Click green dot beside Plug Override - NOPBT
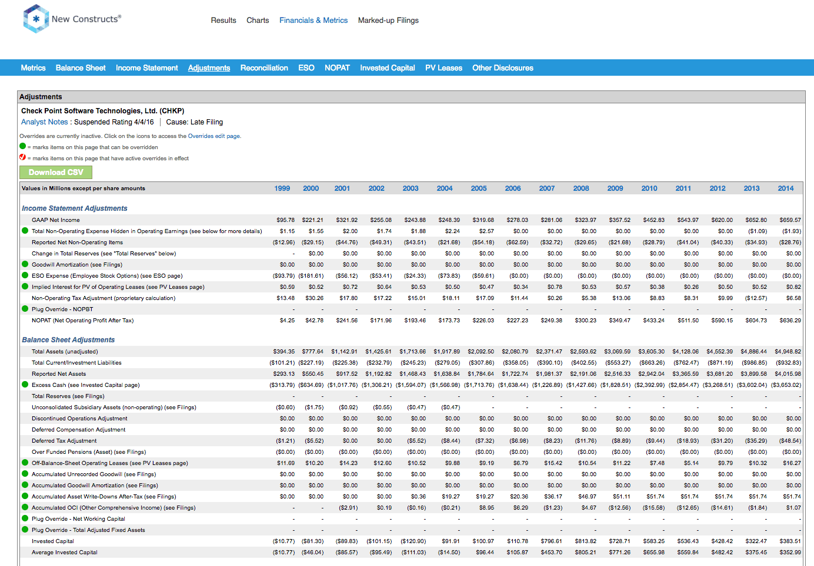Viewport: 814px width, 566px height. (x=25, y=309)
